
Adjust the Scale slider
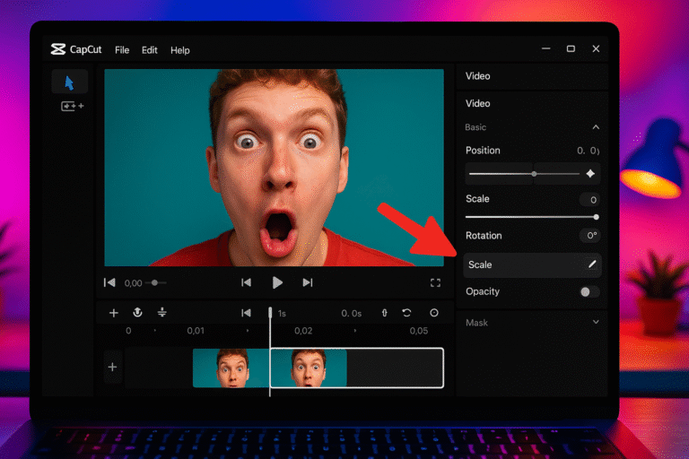click(x=532, y=217)
